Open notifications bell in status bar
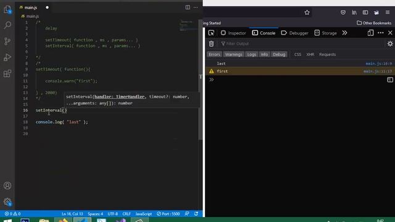 [x=196, y=214]
